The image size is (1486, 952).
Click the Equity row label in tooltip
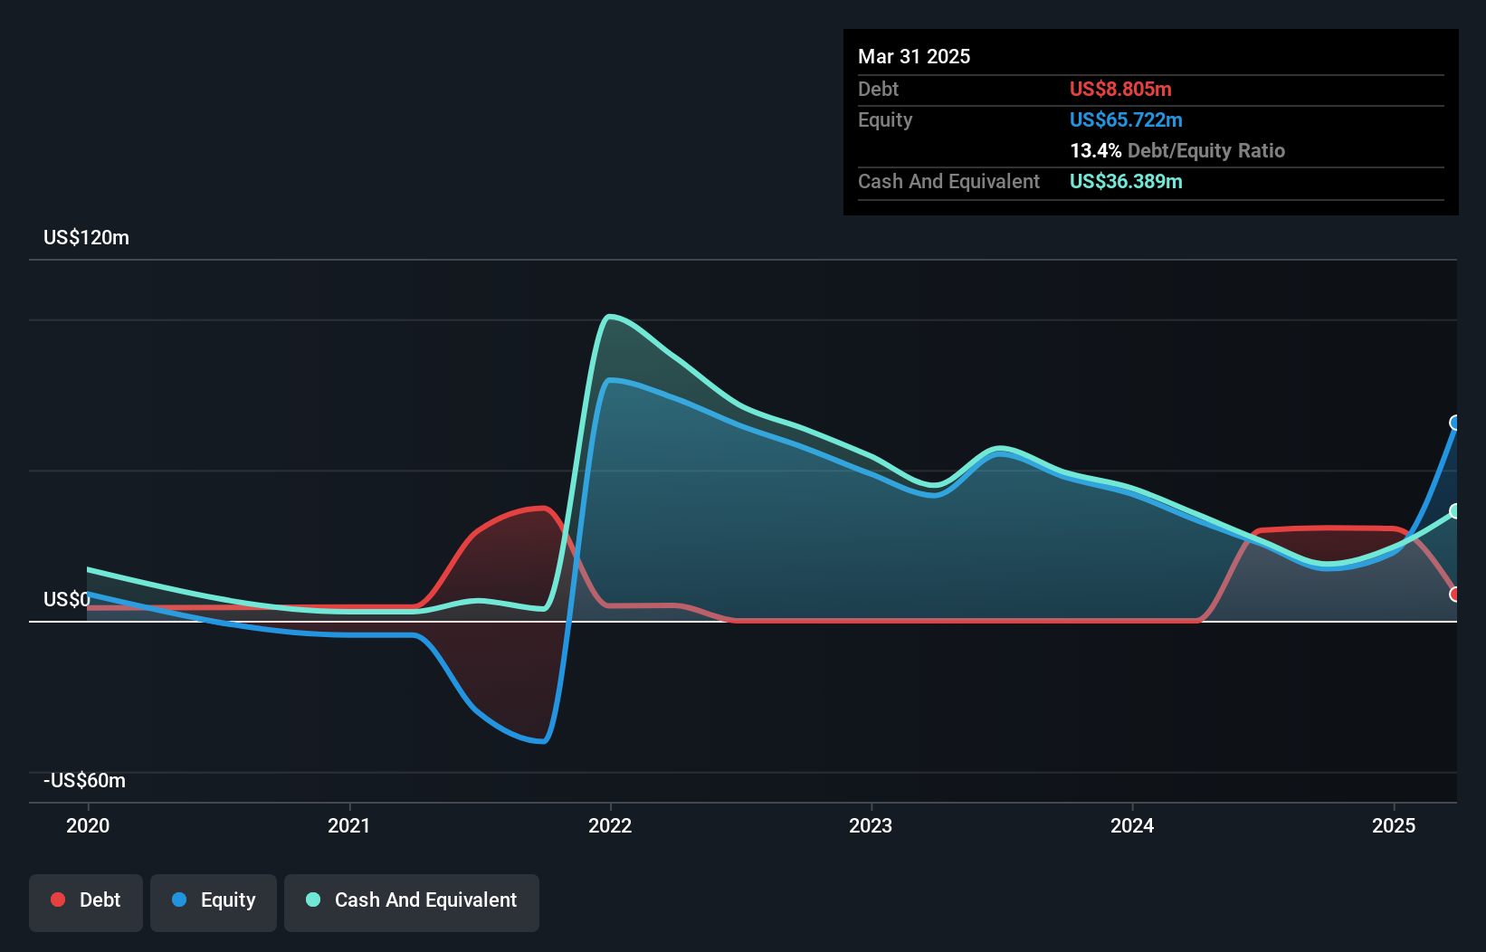(x=885, y=119)
